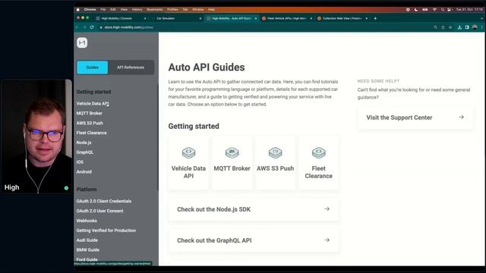Viewport: 486px width, 273px height.
Task: Click the Chrome downloads icon
Action: tap(459, 27)
